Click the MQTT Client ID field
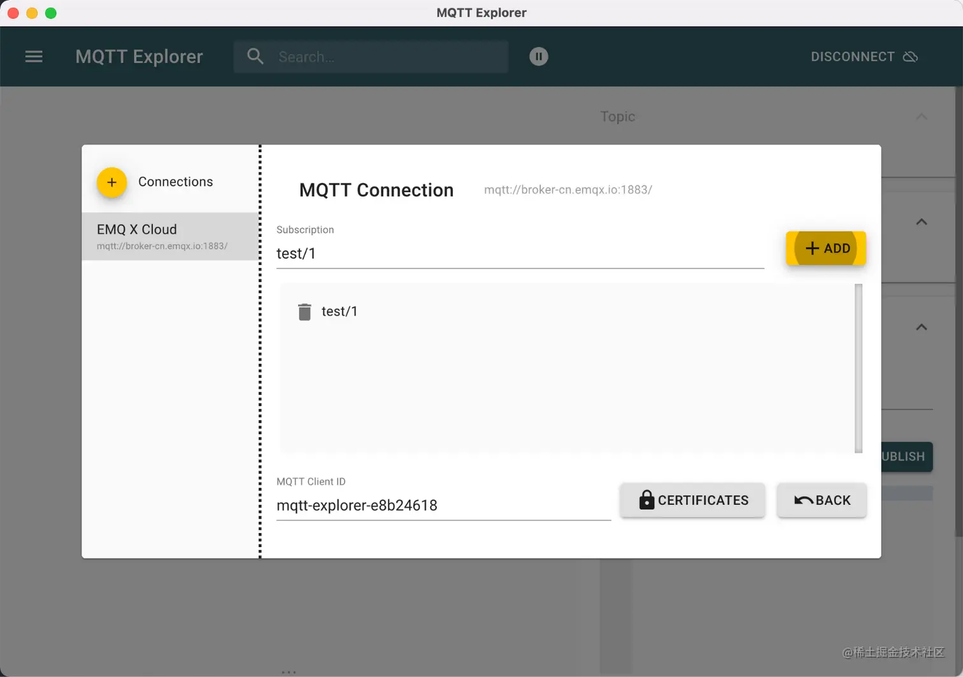Viewport: 963px width, 677px height. (x=443, y=506)
